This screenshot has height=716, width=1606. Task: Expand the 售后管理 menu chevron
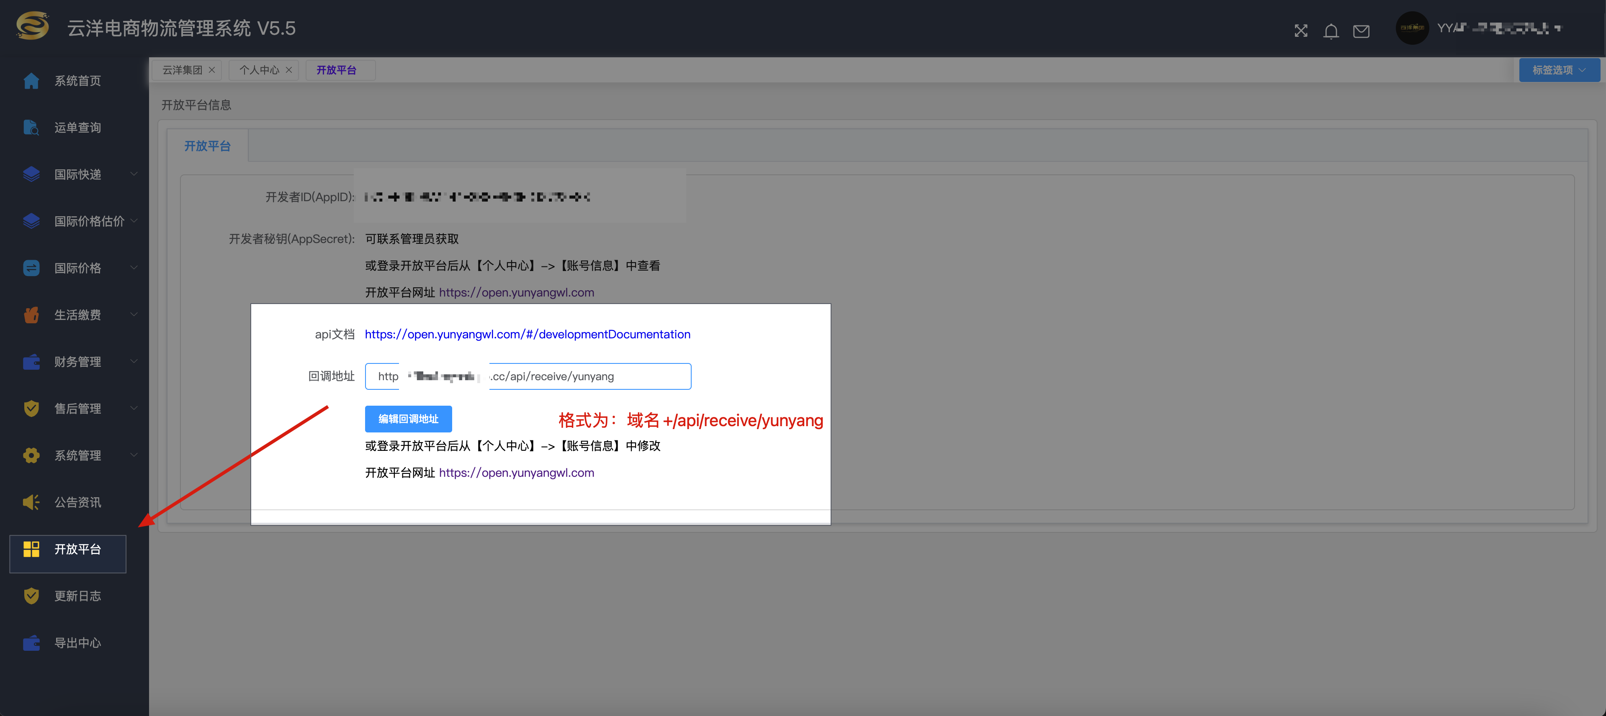coord(134,409)
